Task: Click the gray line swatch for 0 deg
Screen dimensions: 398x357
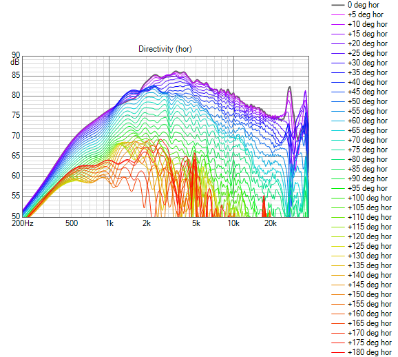Action: [338, 5]
